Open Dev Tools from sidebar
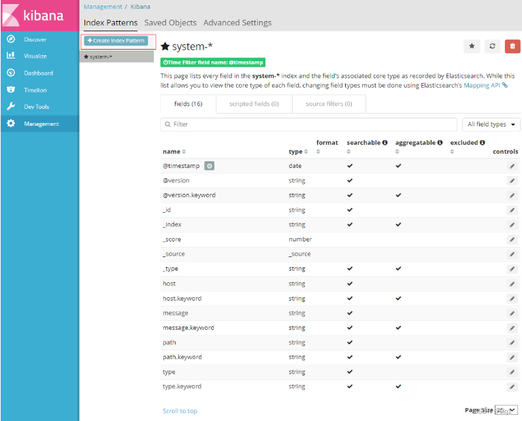Image resolution: width=522 pixels, height=421 pixels. pyautogui.click(x=39, y=107)
